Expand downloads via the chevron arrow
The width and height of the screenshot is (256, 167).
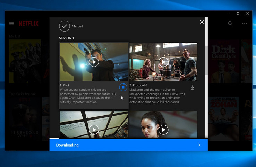[x=199, y=145]
